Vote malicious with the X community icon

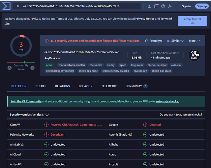coord(10,68)
